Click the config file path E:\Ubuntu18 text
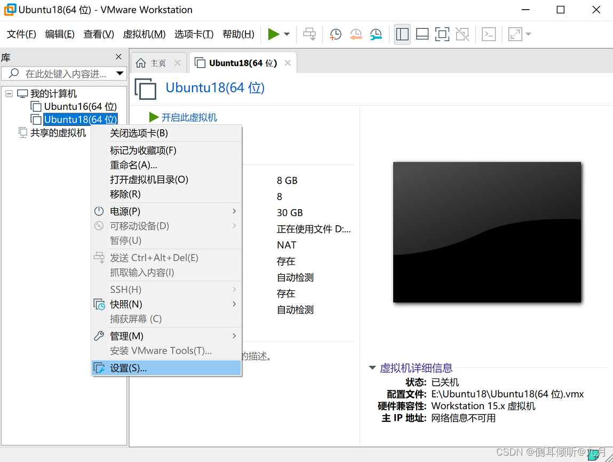Viewport: 613px width, 462px height. tap(507, 394)
